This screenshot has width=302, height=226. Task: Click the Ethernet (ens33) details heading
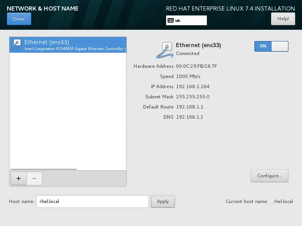pos(199,45)
